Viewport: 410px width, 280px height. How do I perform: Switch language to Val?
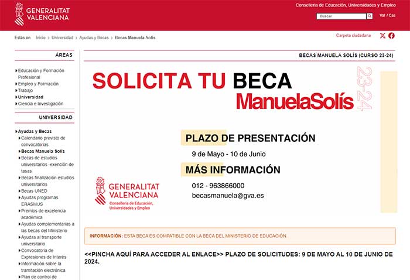[x=382, y=15]
